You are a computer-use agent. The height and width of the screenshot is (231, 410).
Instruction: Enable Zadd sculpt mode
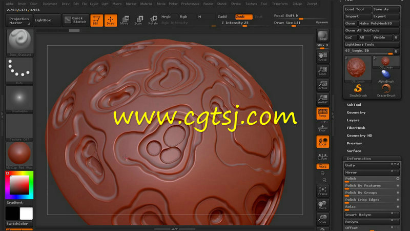click(222, 16)
